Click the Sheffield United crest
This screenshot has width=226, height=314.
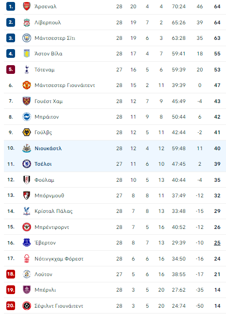coord(27,306)
